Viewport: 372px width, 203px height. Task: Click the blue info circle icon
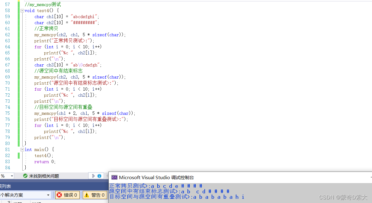coord(99,176)
